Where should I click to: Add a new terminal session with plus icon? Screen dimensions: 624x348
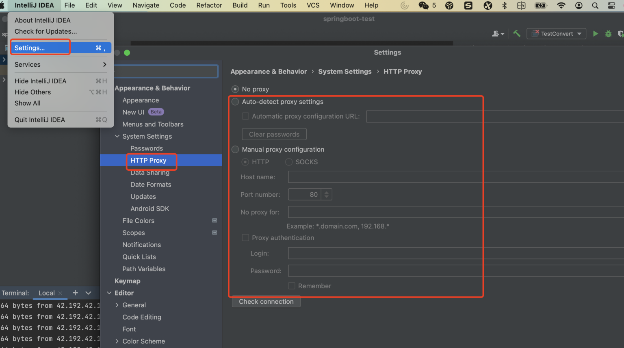point(75,293)
